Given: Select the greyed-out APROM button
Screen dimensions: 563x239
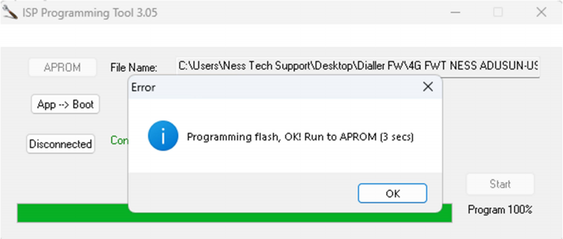Looking at the screenshot, I should 62,67.
